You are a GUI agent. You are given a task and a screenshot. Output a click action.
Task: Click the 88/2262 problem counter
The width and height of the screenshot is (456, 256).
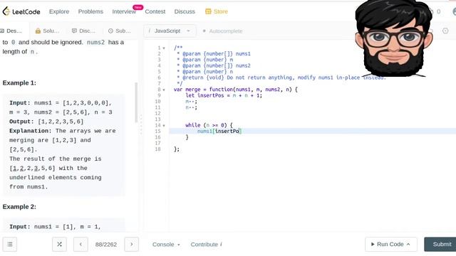tap(106, 245)
